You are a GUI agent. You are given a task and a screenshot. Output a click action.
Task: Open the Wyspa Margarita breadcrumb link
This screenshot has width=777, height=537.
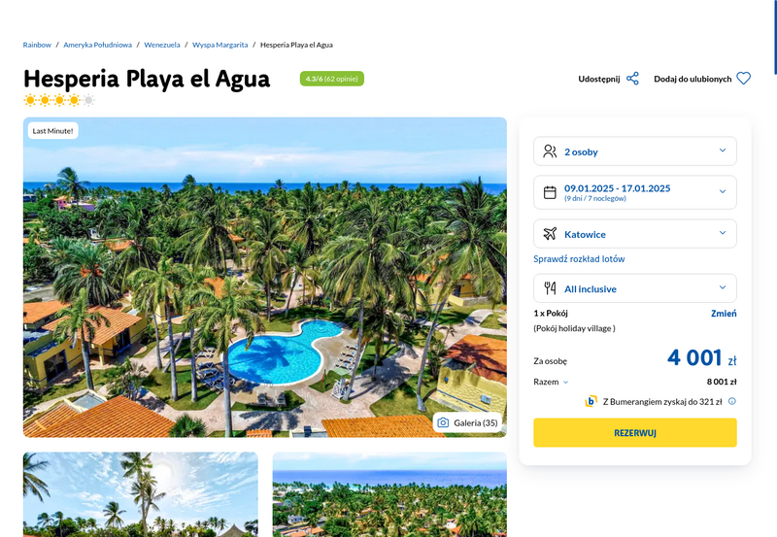click(220, 45)
